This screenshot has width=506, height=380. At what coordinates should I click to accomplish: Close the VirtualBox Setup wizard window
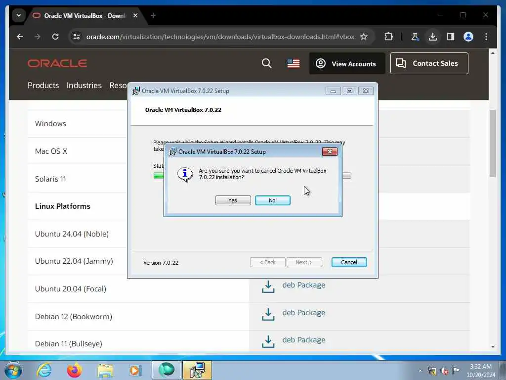coord(366,91)
